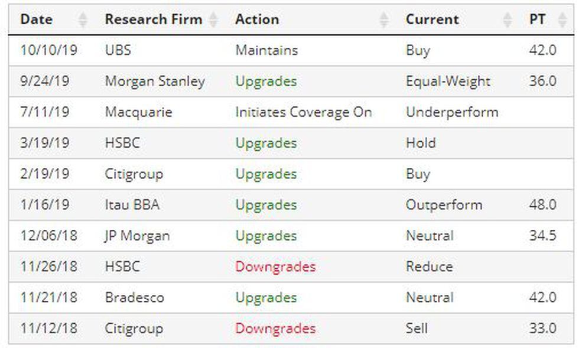Click the Research Firm sort arrows
Image resolution: width=579 pixels, height=348 pixels.
[x=213, y=20]
